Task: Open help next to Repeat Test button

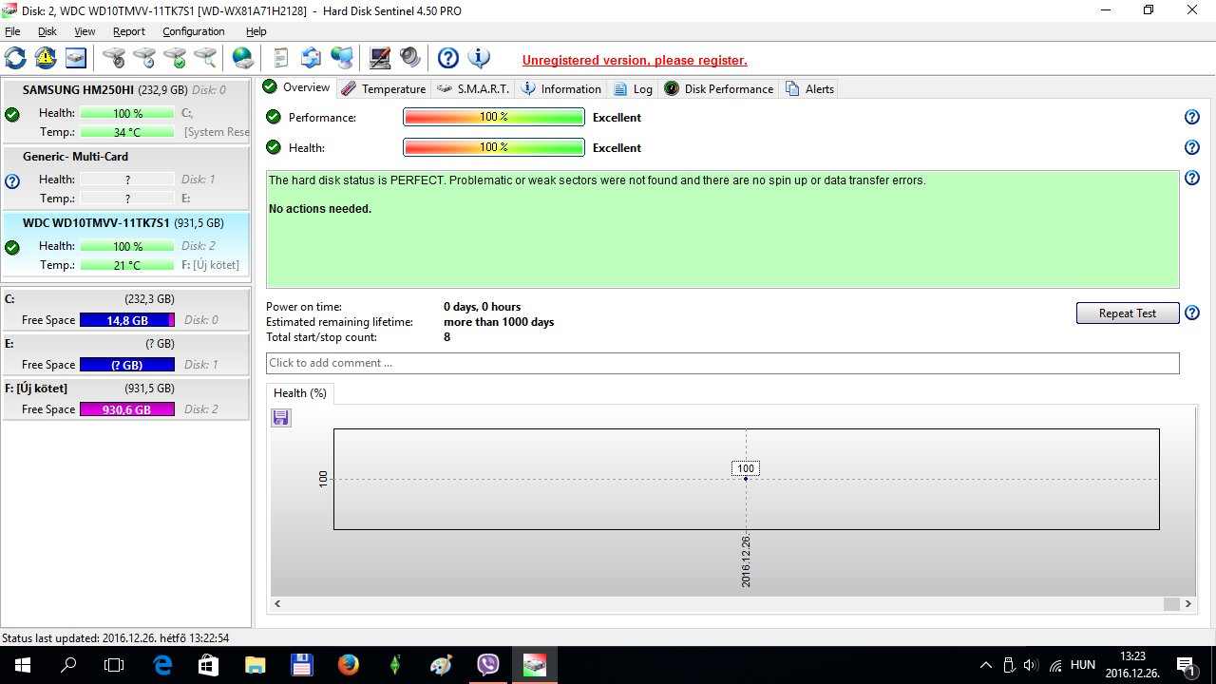Action: point(1192,313)
